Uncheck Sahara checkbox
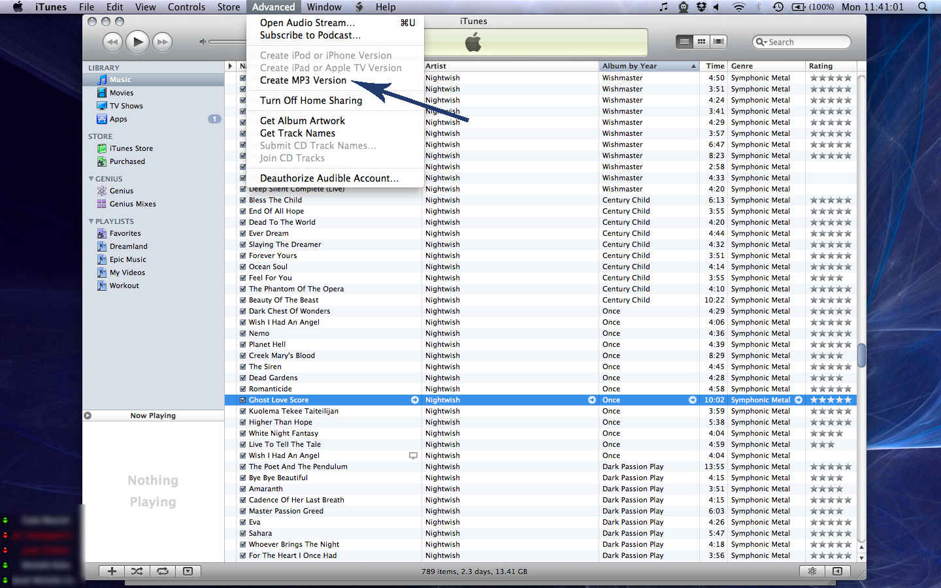 [243, 533]
